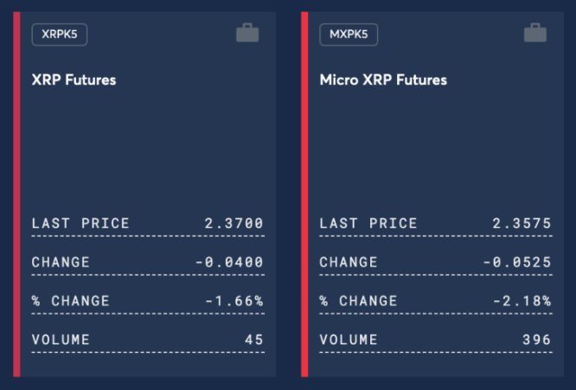Select the XRPK5 ticker badge

click(x=60, y=35)
